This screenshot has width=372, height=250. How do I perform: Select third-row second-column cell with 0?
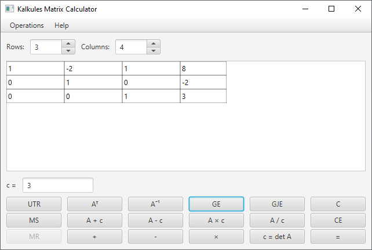tap(93, 96)
